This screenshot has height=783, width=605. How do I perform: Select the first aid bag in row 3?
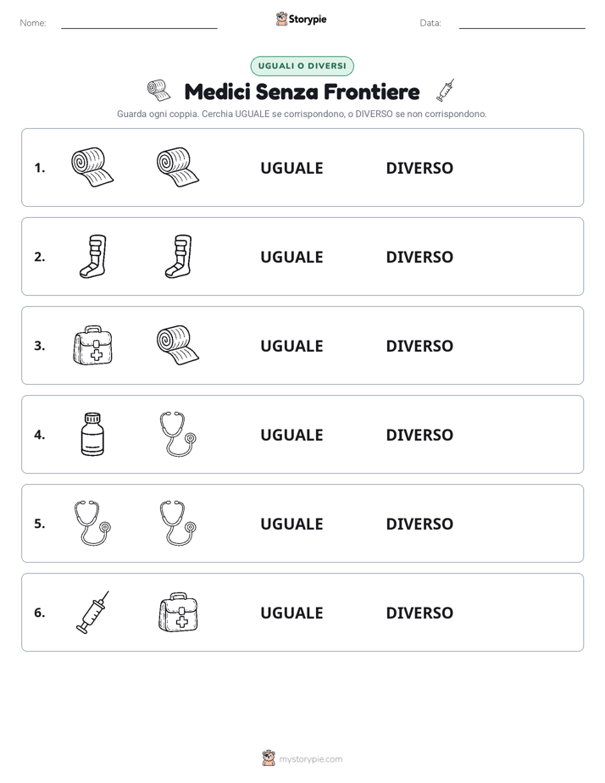pos(92,345)
